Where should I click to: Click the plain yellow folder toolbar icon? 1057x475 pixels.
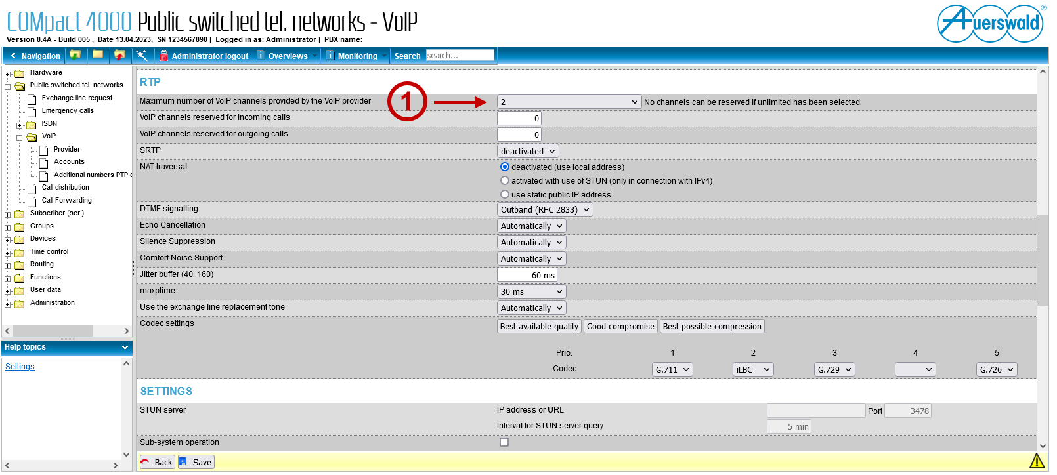click(x=98, y=55)
